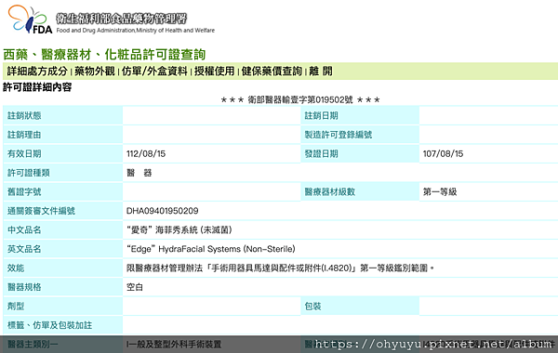Select the 第一等級 class value

coord(440,192)
